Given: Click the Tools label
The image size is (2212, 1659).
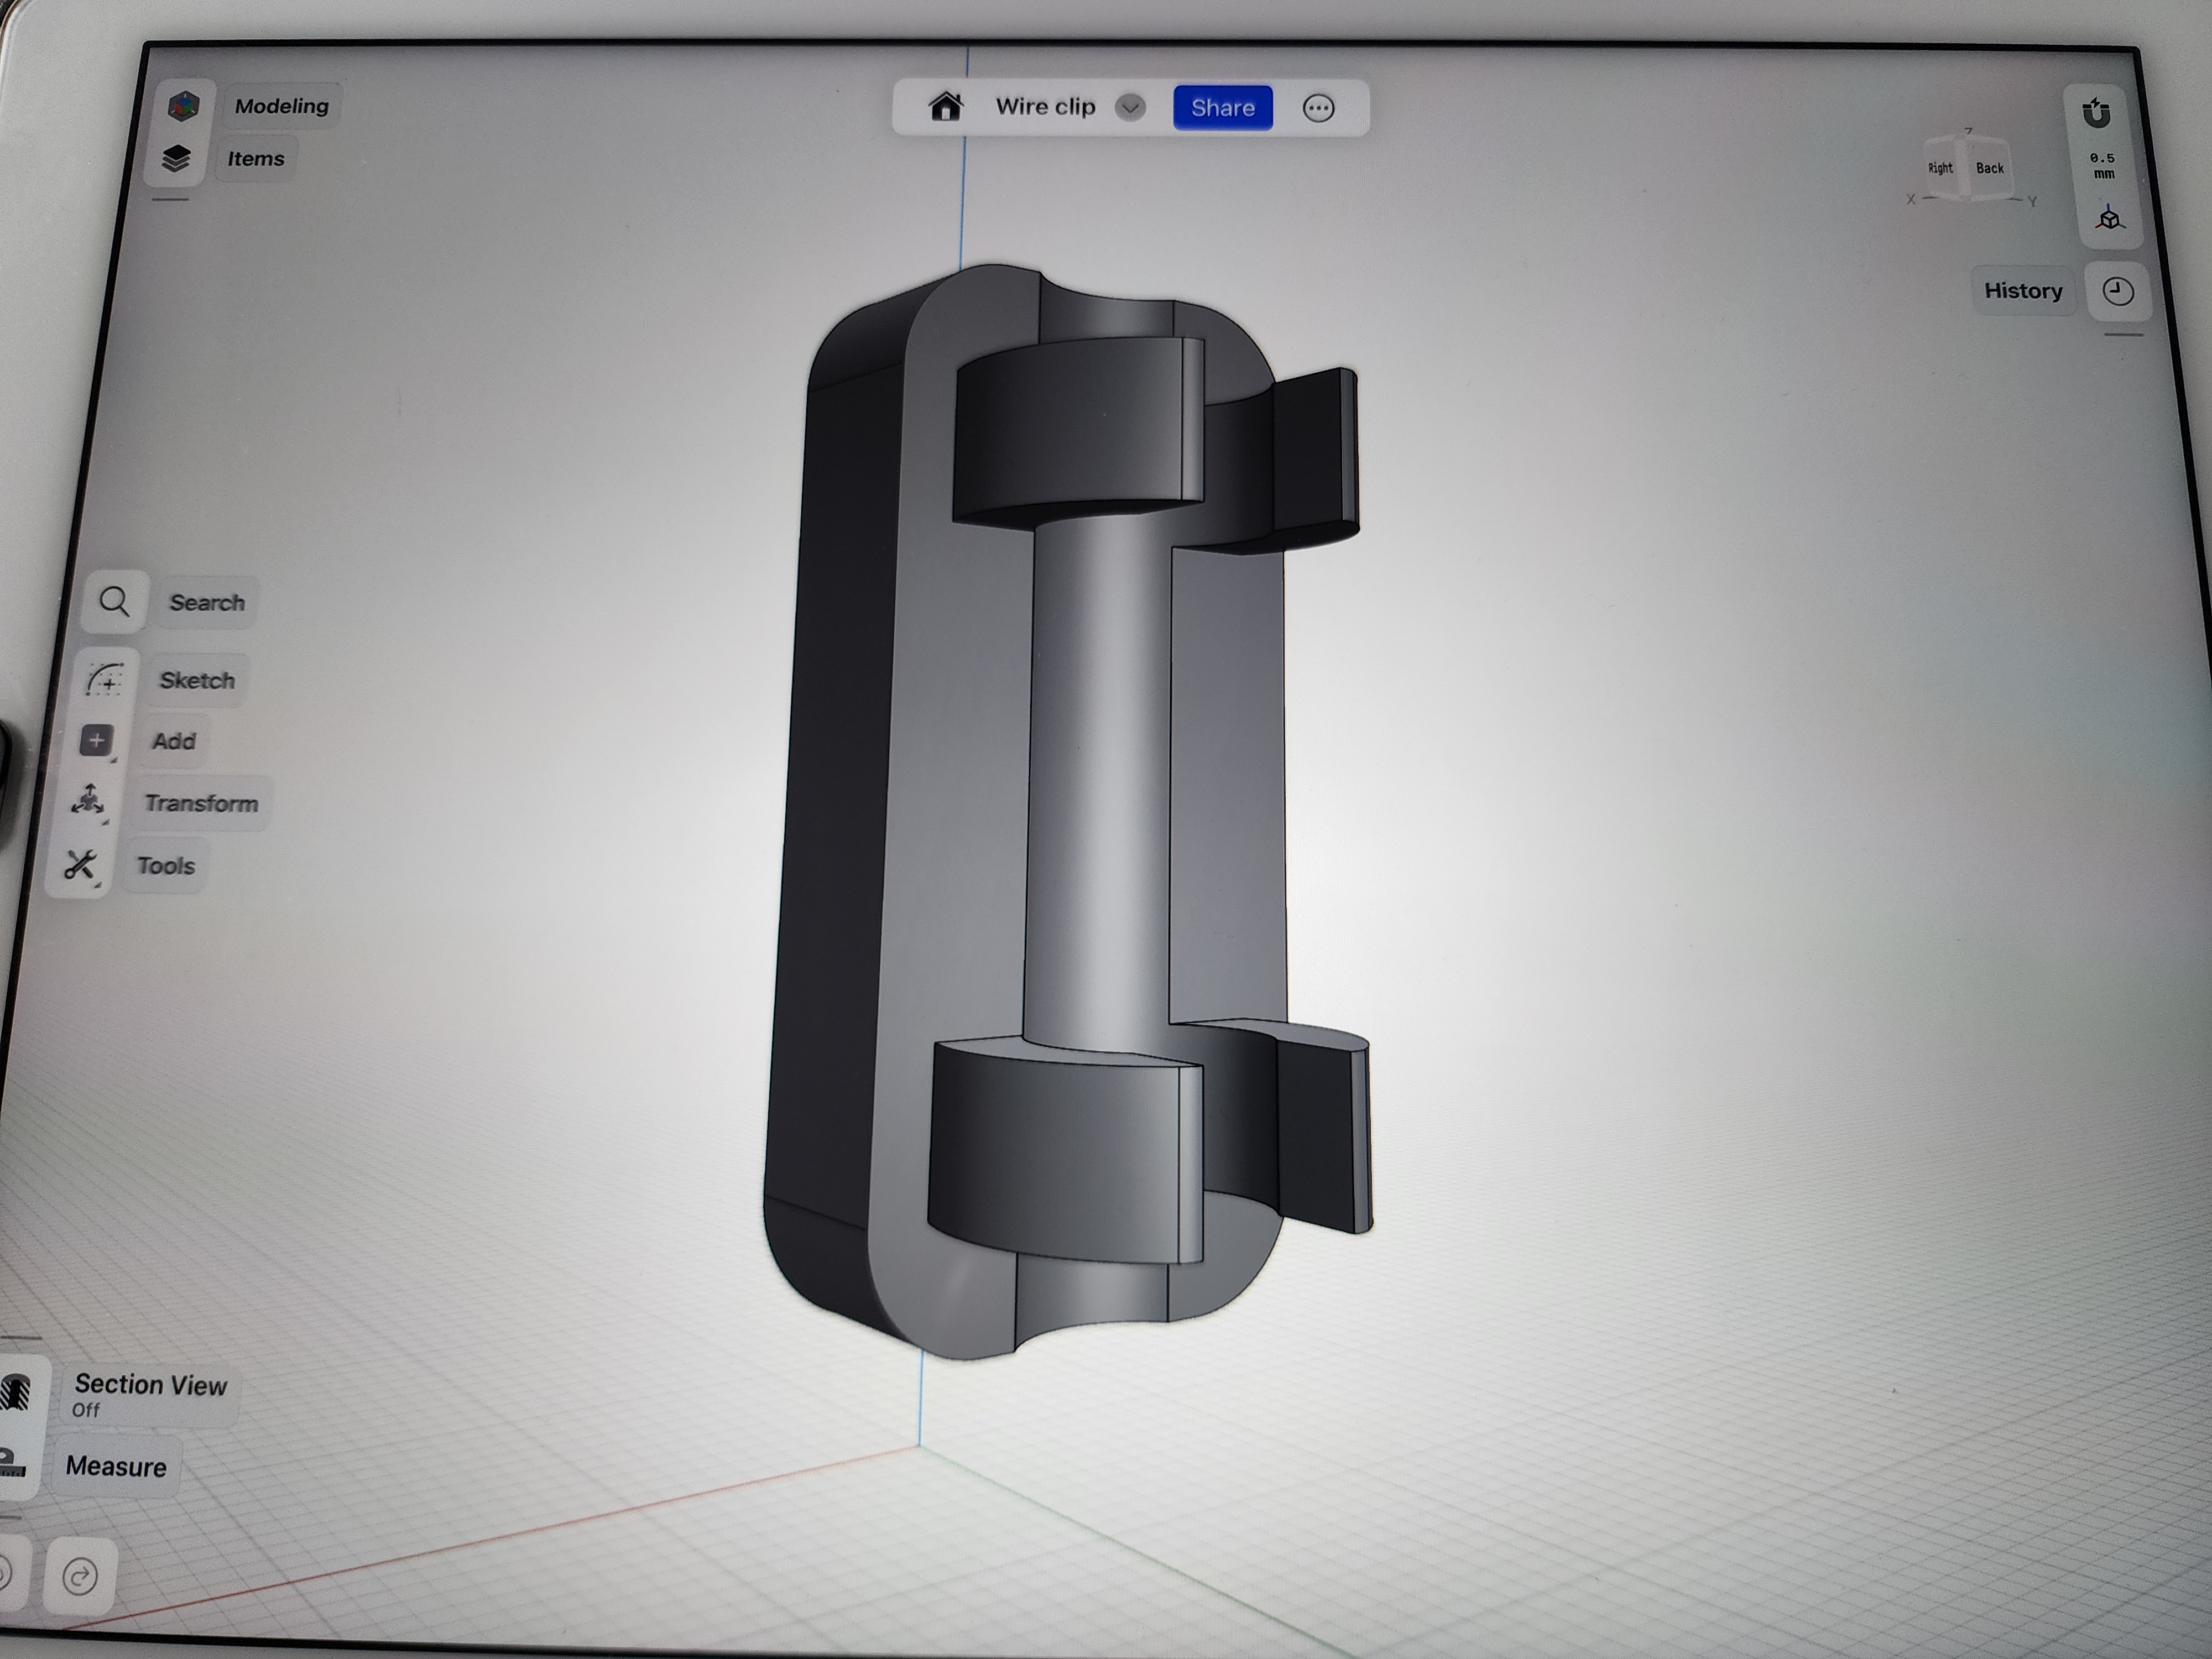Looking at the screenshot, I should point(166,865).
